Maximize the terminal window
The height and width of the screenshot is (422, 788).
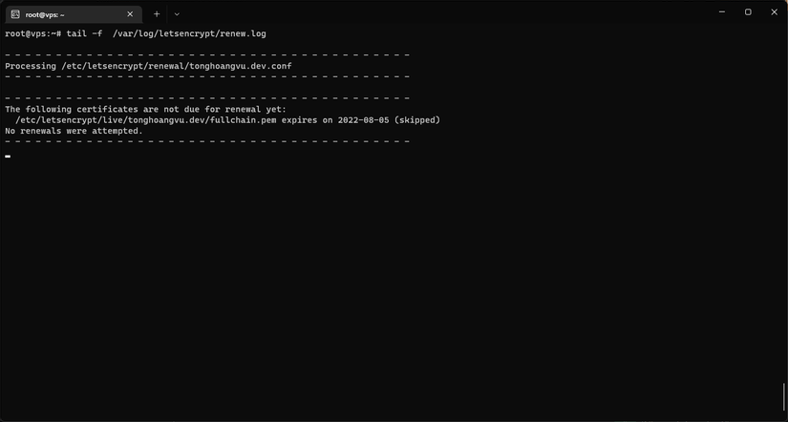point(748,12)
